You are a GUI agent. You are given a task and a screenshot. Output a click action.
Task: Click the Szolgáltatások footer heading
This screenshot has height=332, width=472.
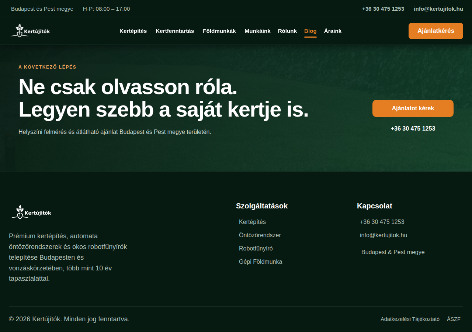tap(262, 206)
